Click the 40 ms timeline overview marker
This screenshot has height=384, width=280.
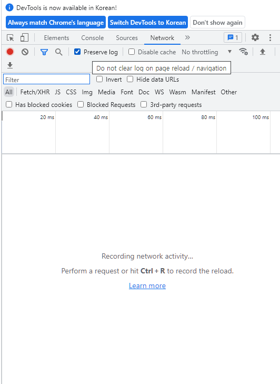click(101, 117)
